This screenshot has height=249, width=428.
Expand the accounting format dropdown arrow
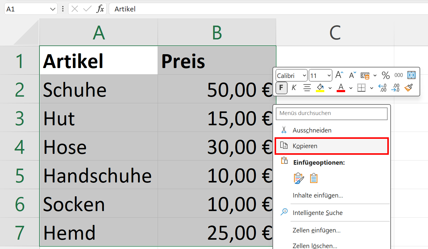pos(375,76)
